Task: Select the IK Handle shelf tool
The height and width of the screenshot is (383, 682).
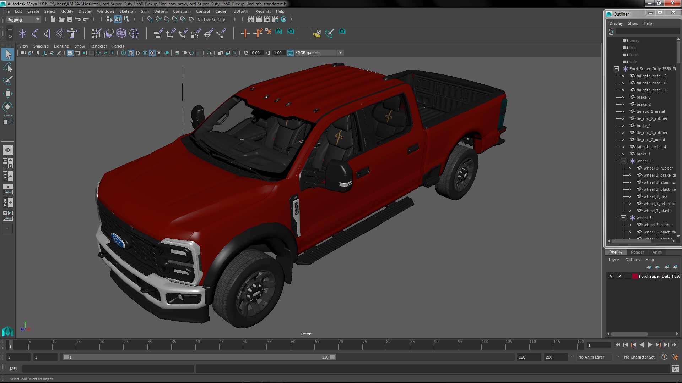Action: click(47, 33)
